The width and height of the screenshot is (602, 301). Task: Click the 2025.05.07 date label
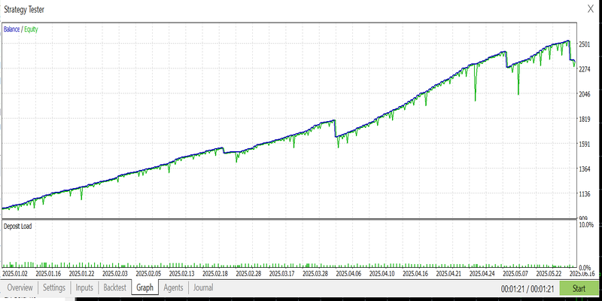516,274
